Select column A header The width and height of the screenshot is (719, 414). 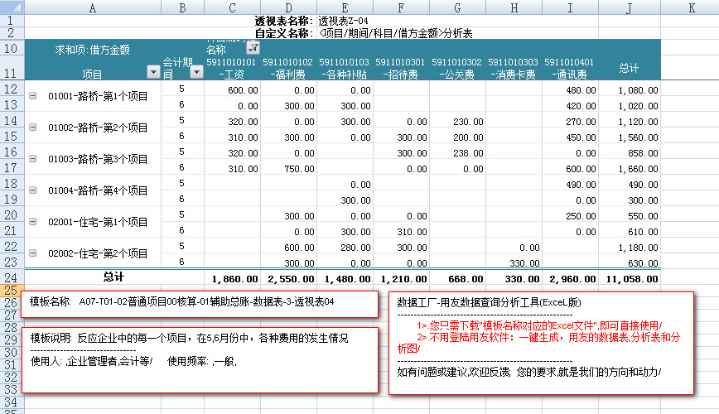click(x=92, y=7)
